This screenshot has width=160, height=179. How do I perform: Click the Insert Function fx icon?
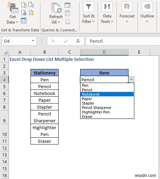78,41
